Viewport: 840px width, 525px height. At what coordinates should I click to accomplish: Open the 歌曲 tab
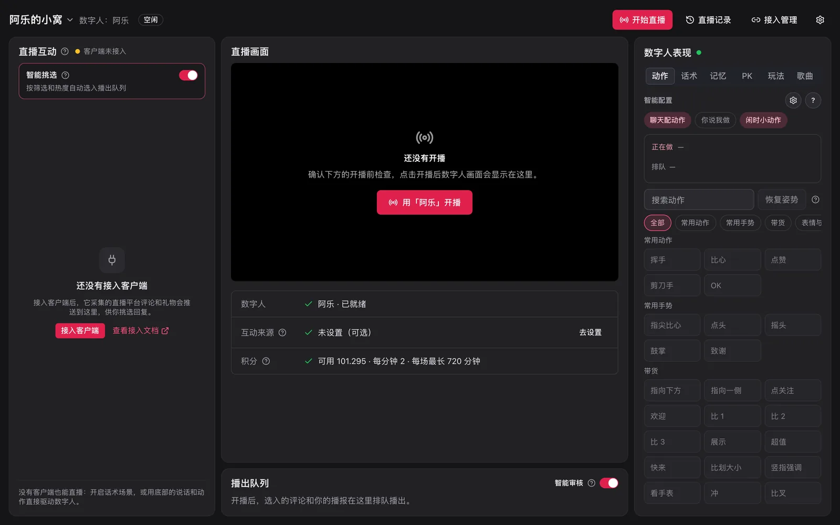pos(804,76)
